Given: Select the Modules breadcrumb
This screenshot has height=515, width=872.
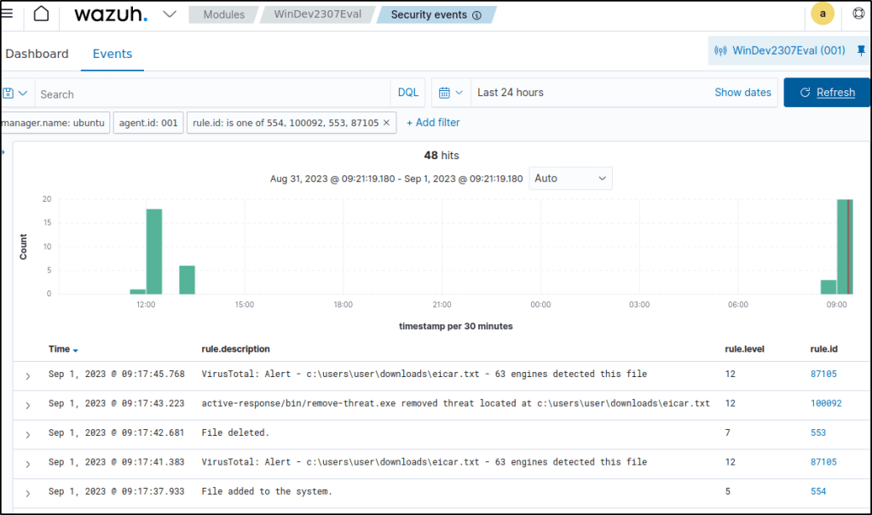Looking at the screenshot, I should 224,14.
